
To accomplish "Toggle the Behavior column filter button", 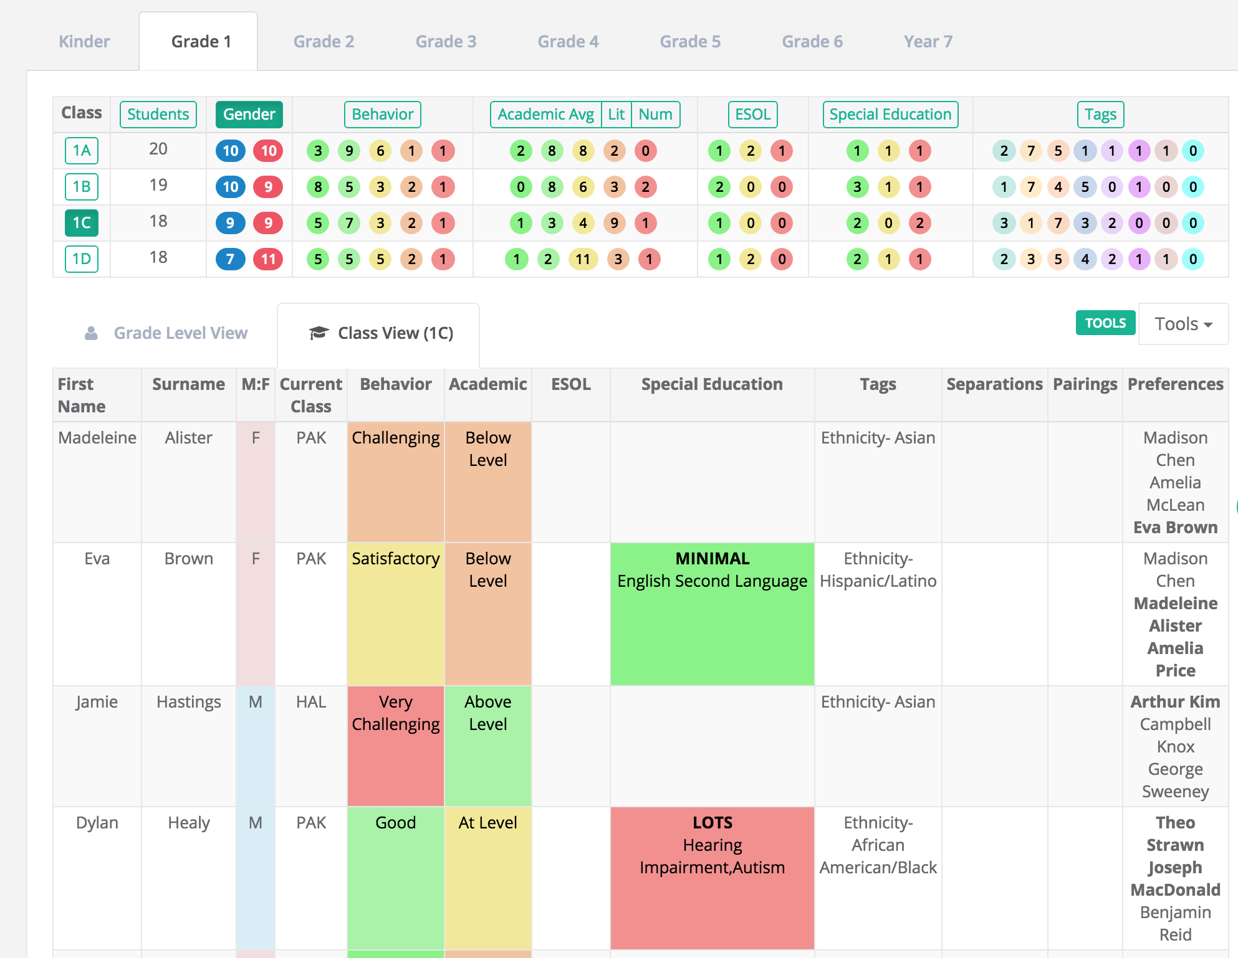I will tap(383, 115).
